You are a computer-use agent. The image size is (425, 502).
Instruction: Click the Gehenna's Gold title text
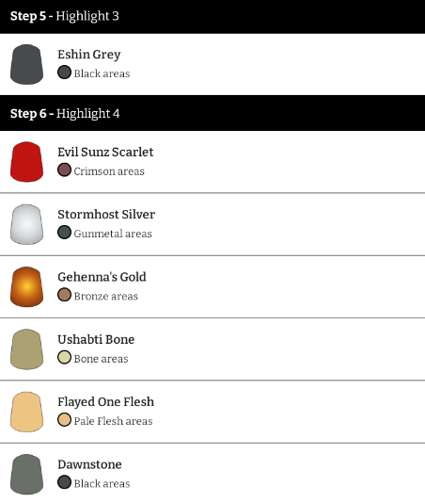102,277
